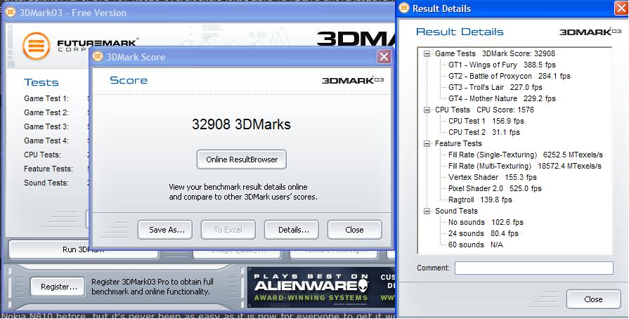Select CPU Test 1 row
The image size is (629, 319).
click(486, 121)
